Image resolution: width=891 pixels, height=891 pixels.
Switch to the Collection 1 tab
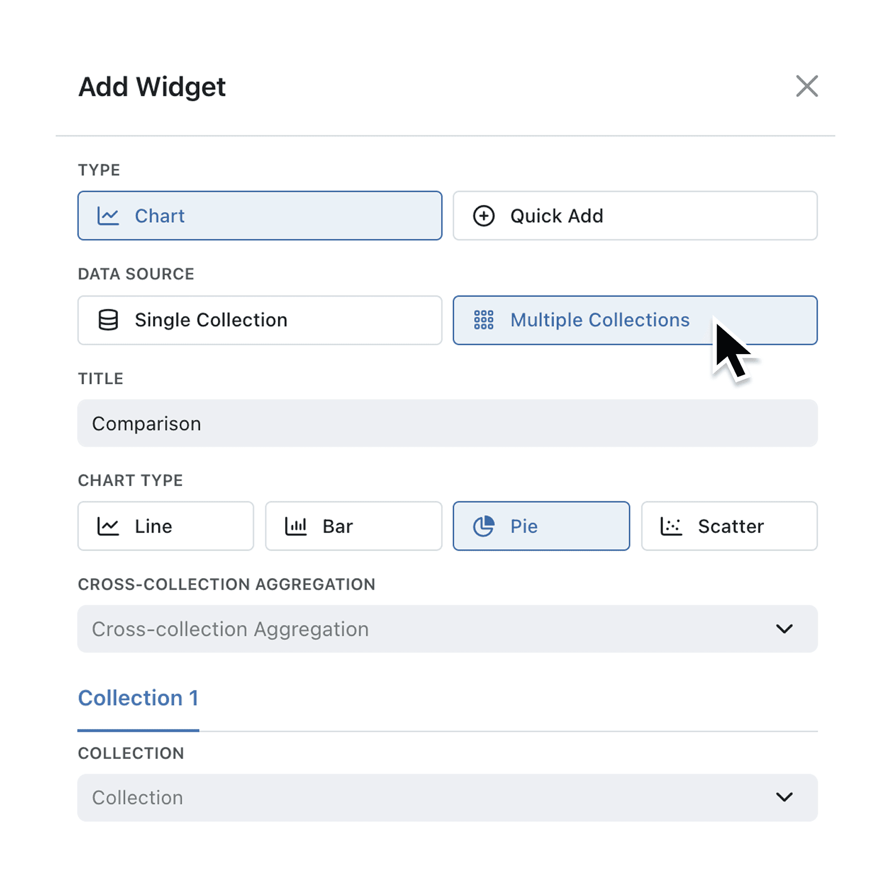pos(139,698)
